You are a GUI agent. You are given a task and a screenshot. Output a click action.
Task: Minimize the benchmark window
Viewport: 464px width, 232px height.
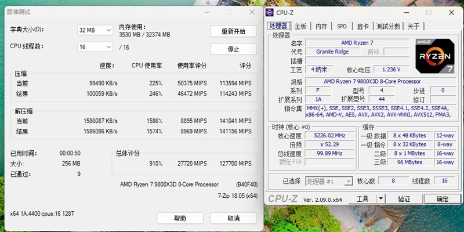(207, 12)
